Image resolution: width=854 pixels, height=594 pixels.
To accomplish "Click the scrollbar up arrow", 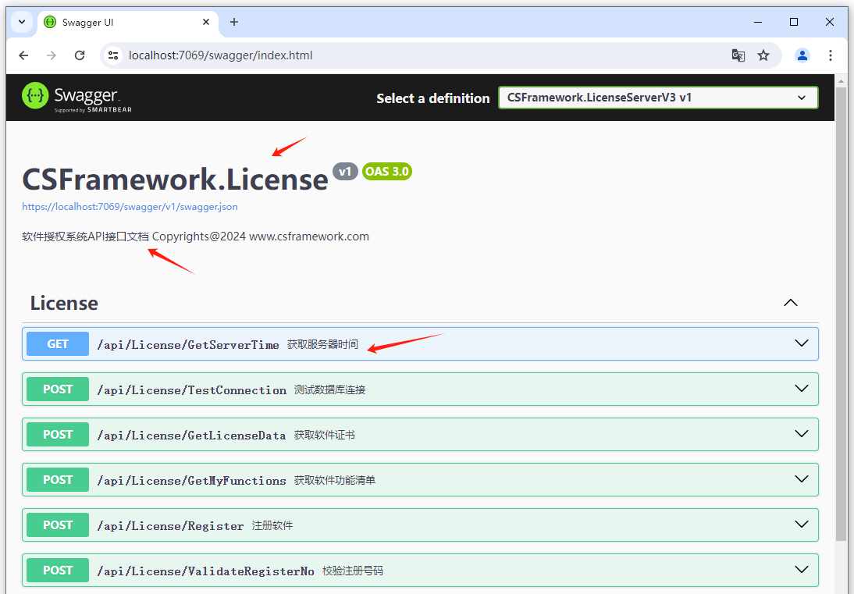I will pyautogui.click(x=842, y=80).
